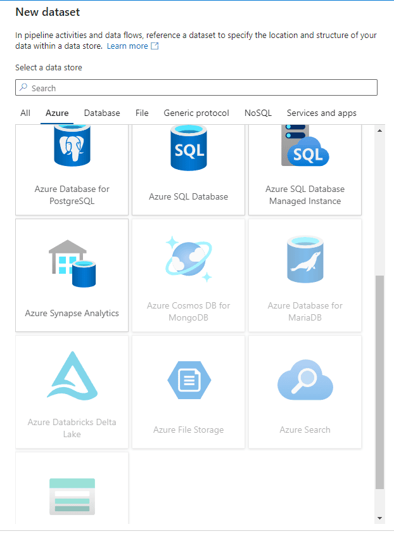Click the 'Azure Database for MariaDB' label
Viewport: 394px width, 536px height.
point(305,312)
